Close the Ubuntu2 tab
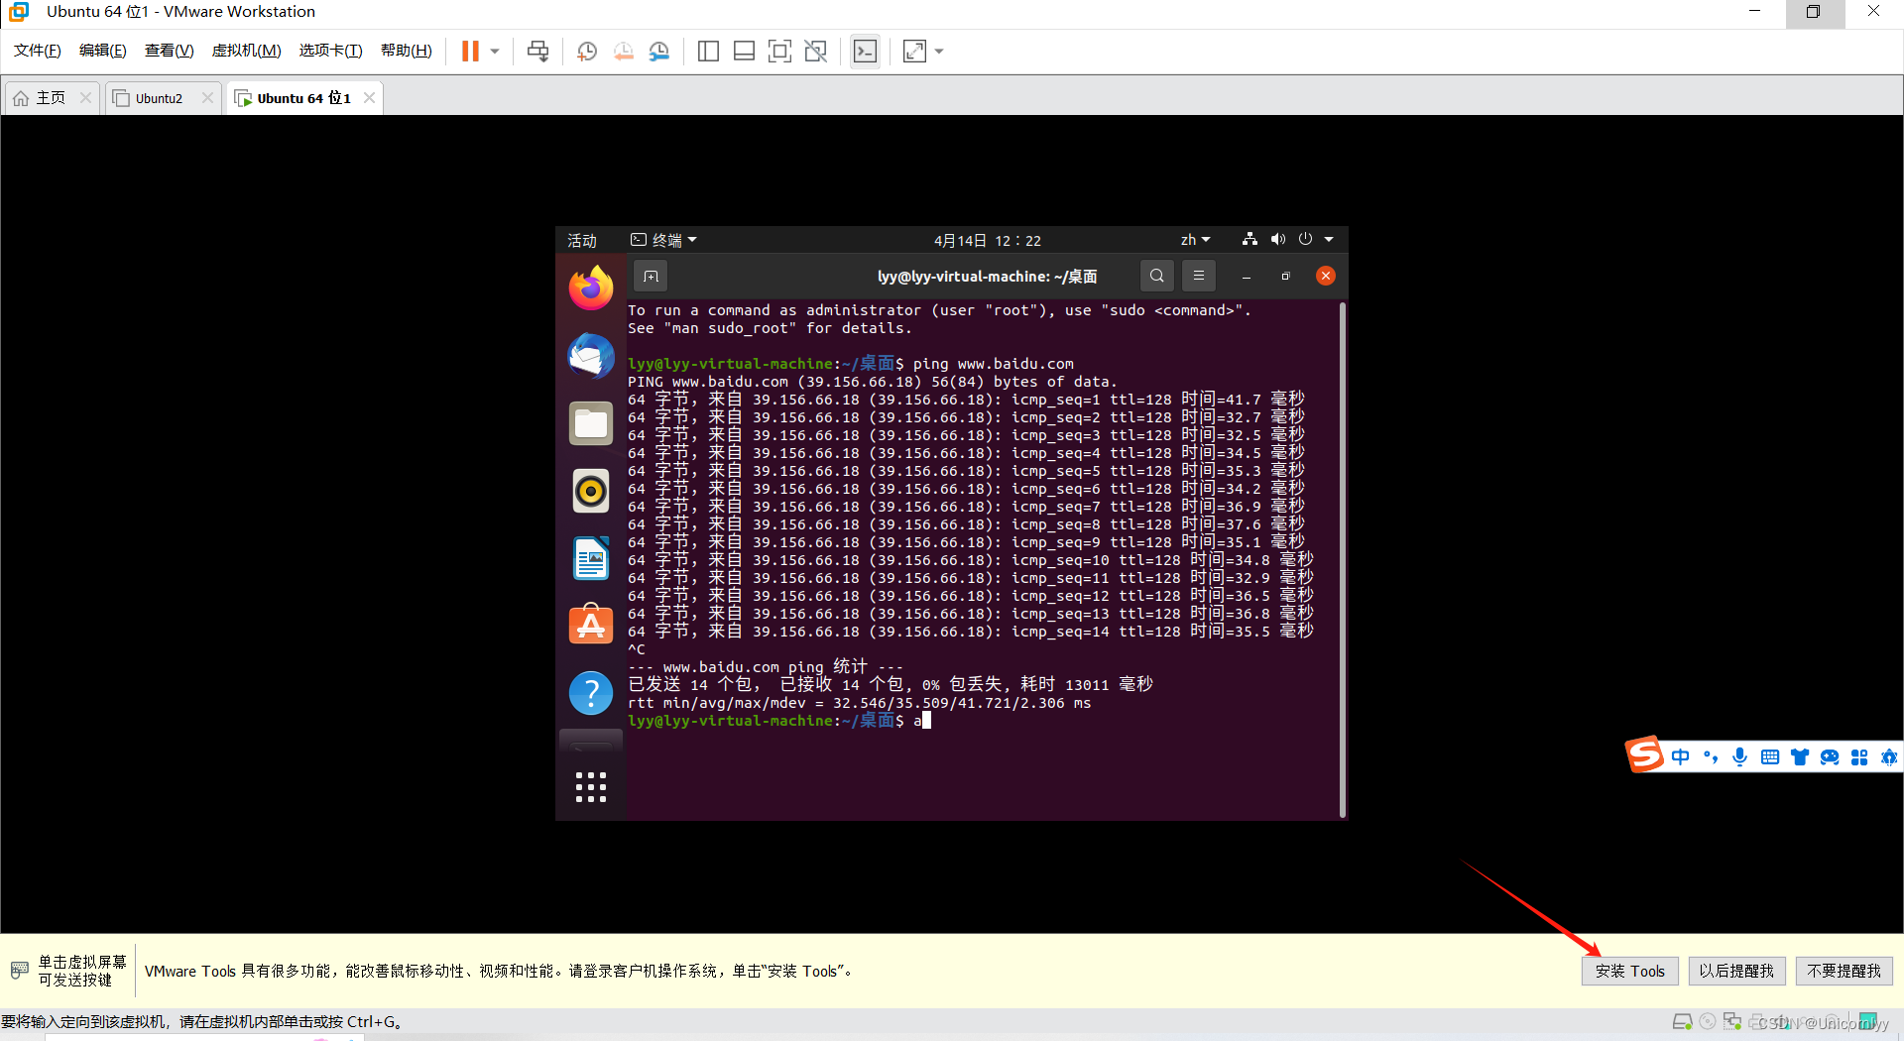Image resolution: width=1904 pixels, height=1041 pixels. point(207,97)
